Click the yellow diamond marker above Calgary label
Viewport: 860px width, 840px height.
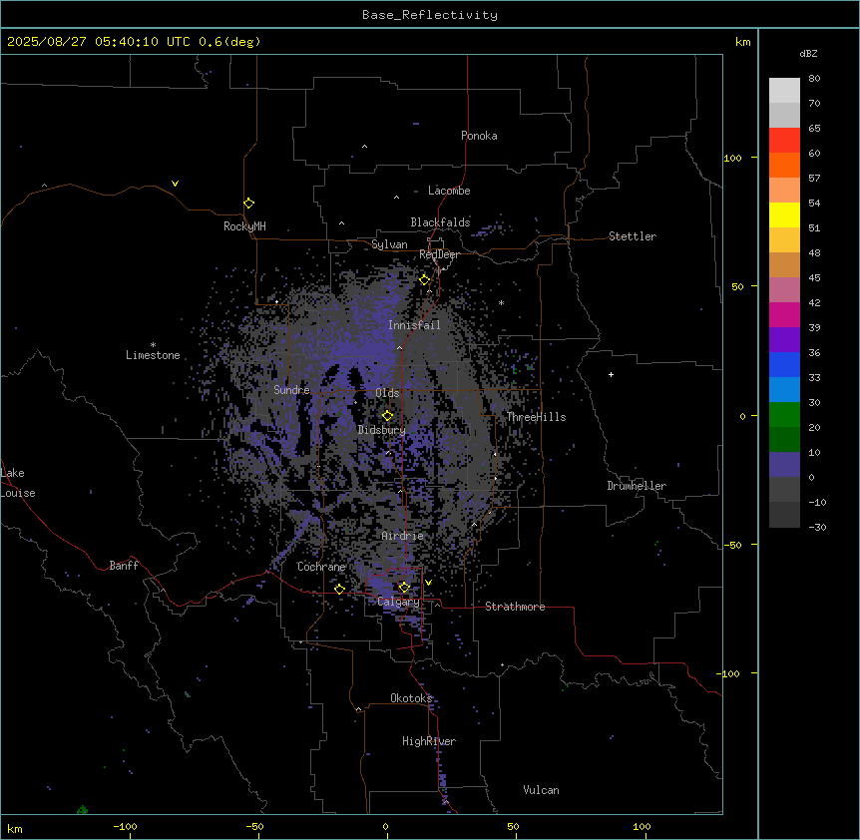[x=404, y=588]
